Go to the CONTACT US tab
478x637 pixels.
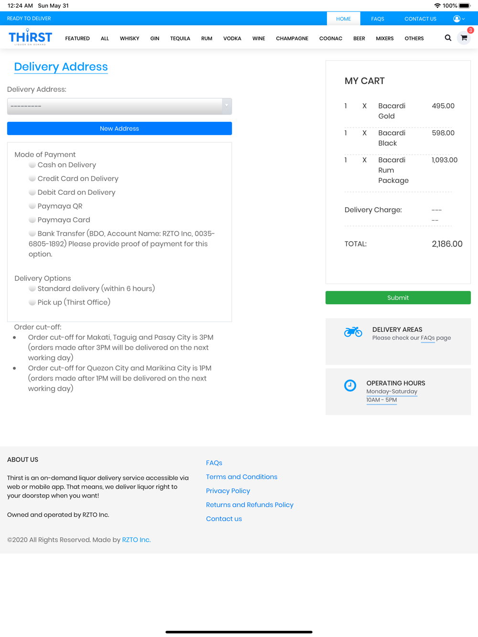point(420,19)
